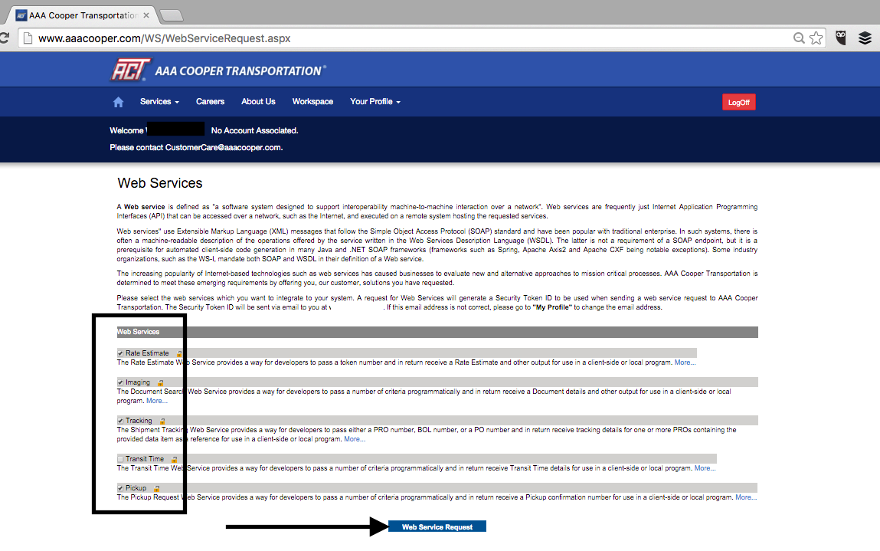Uncheck the Rate Estimate checkbox

120,353
